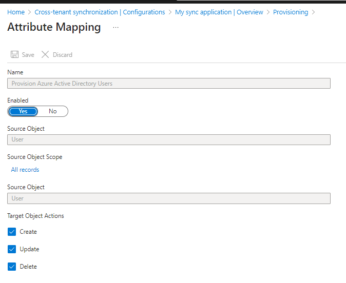Open the All records scope link
The image size is (346, 283).
(25, 170)
